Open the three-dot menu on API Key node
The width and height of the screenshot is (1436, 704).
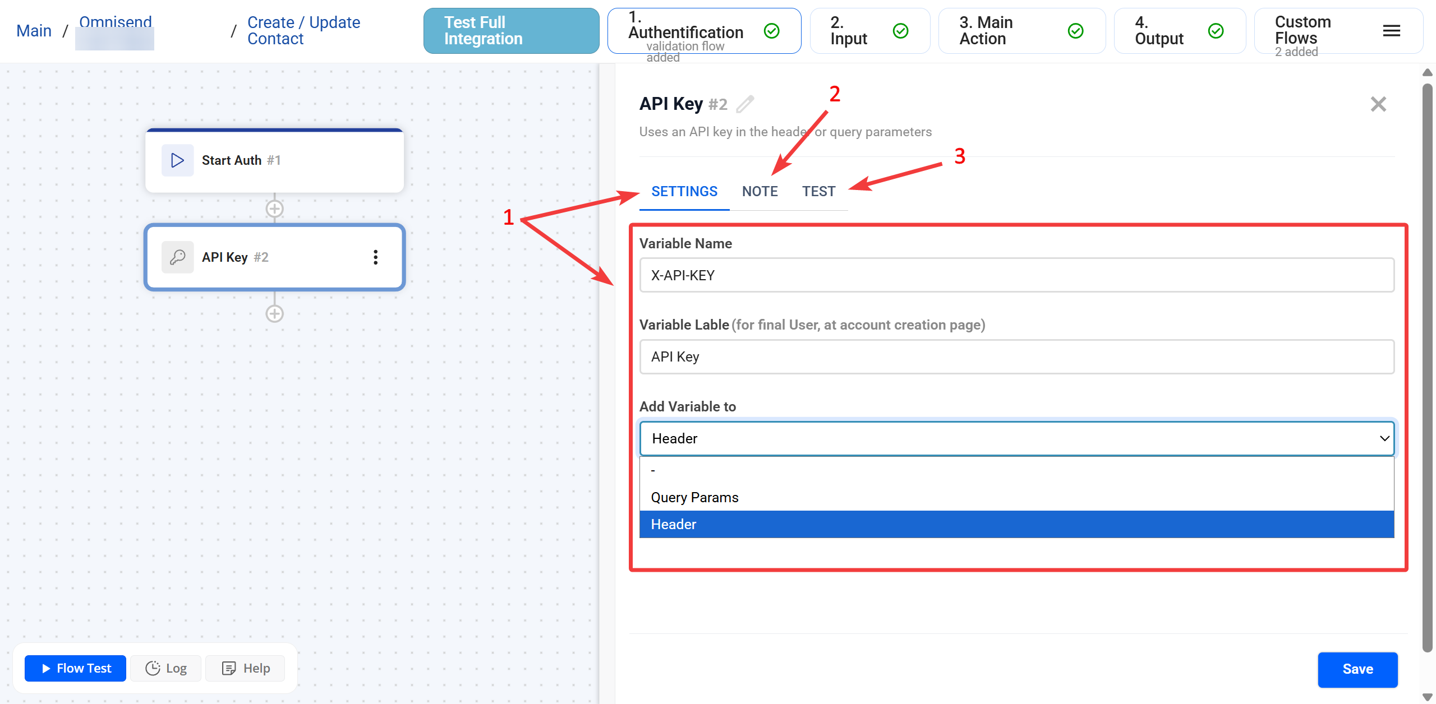tap(375, 257)
